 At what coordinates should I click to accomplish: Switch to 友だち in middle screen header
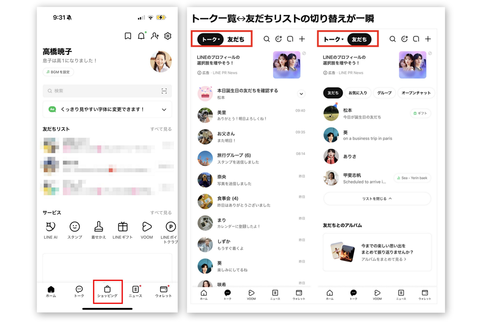coord(236,39)
